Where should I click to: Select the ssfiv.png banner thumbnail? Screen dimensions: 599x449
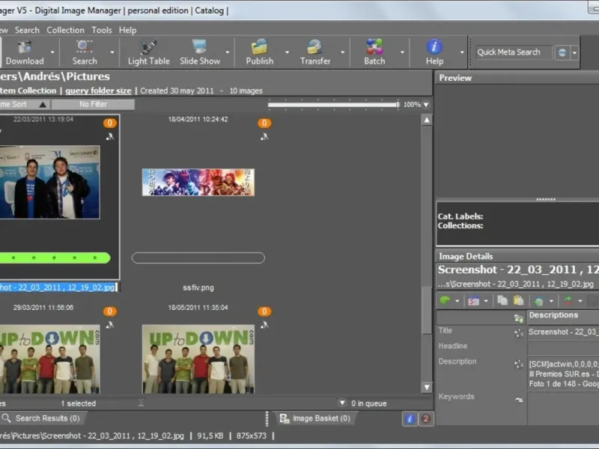click(198, 183)
